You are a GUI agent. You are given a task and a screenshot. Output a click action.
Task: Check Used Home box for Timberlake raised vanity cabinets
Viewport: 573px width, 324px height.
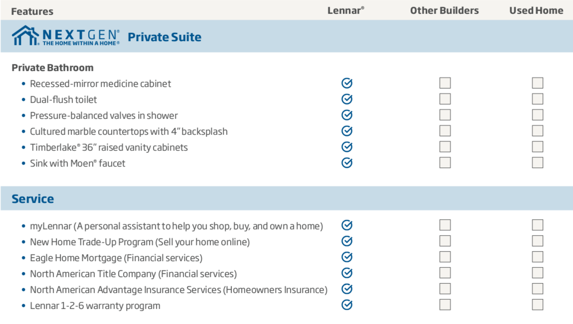(x=537, y=147)
